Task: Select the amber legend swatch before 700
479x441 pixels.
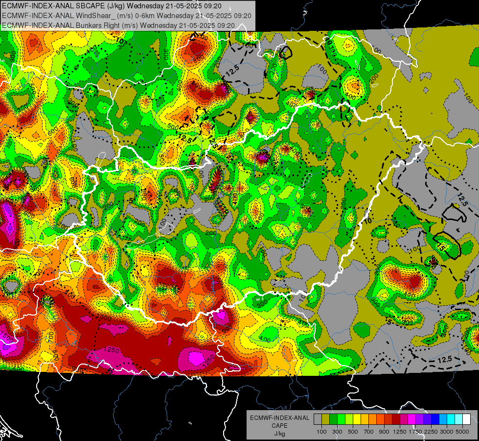Action: [365, 419]
